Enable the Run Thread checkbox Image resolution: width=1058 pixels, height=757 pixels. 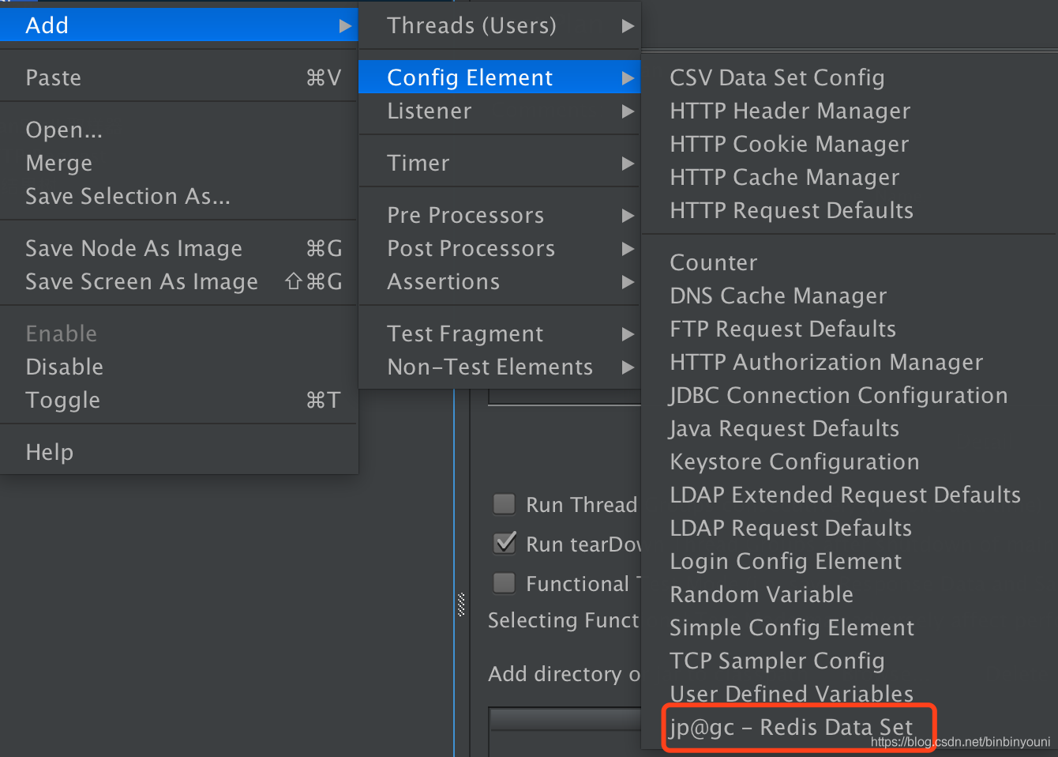coord(504,504)
